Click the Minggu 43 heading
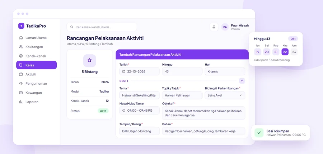Screen dimensions: 323x154 tap(262, 39)
